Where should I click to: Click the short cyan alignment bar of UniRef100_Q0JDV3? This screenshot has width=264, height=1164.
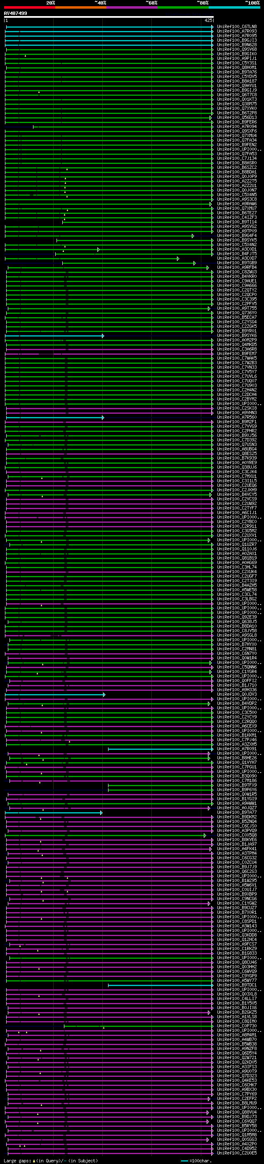pos(55,695)
